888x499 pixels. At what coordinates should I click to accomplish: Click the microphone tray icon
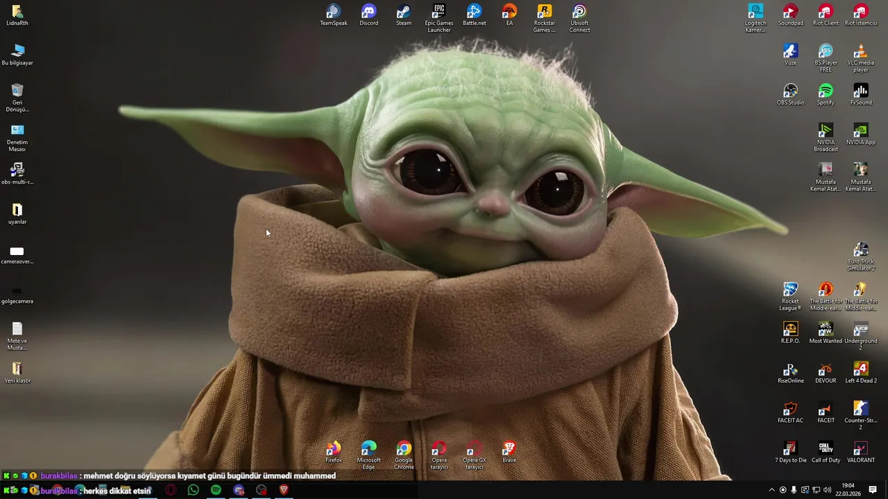point(794,490)
